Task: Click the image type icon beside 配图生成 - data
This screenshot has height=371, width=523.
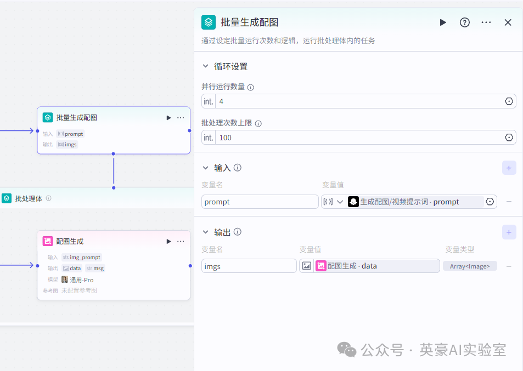Action: coord(306,266)
